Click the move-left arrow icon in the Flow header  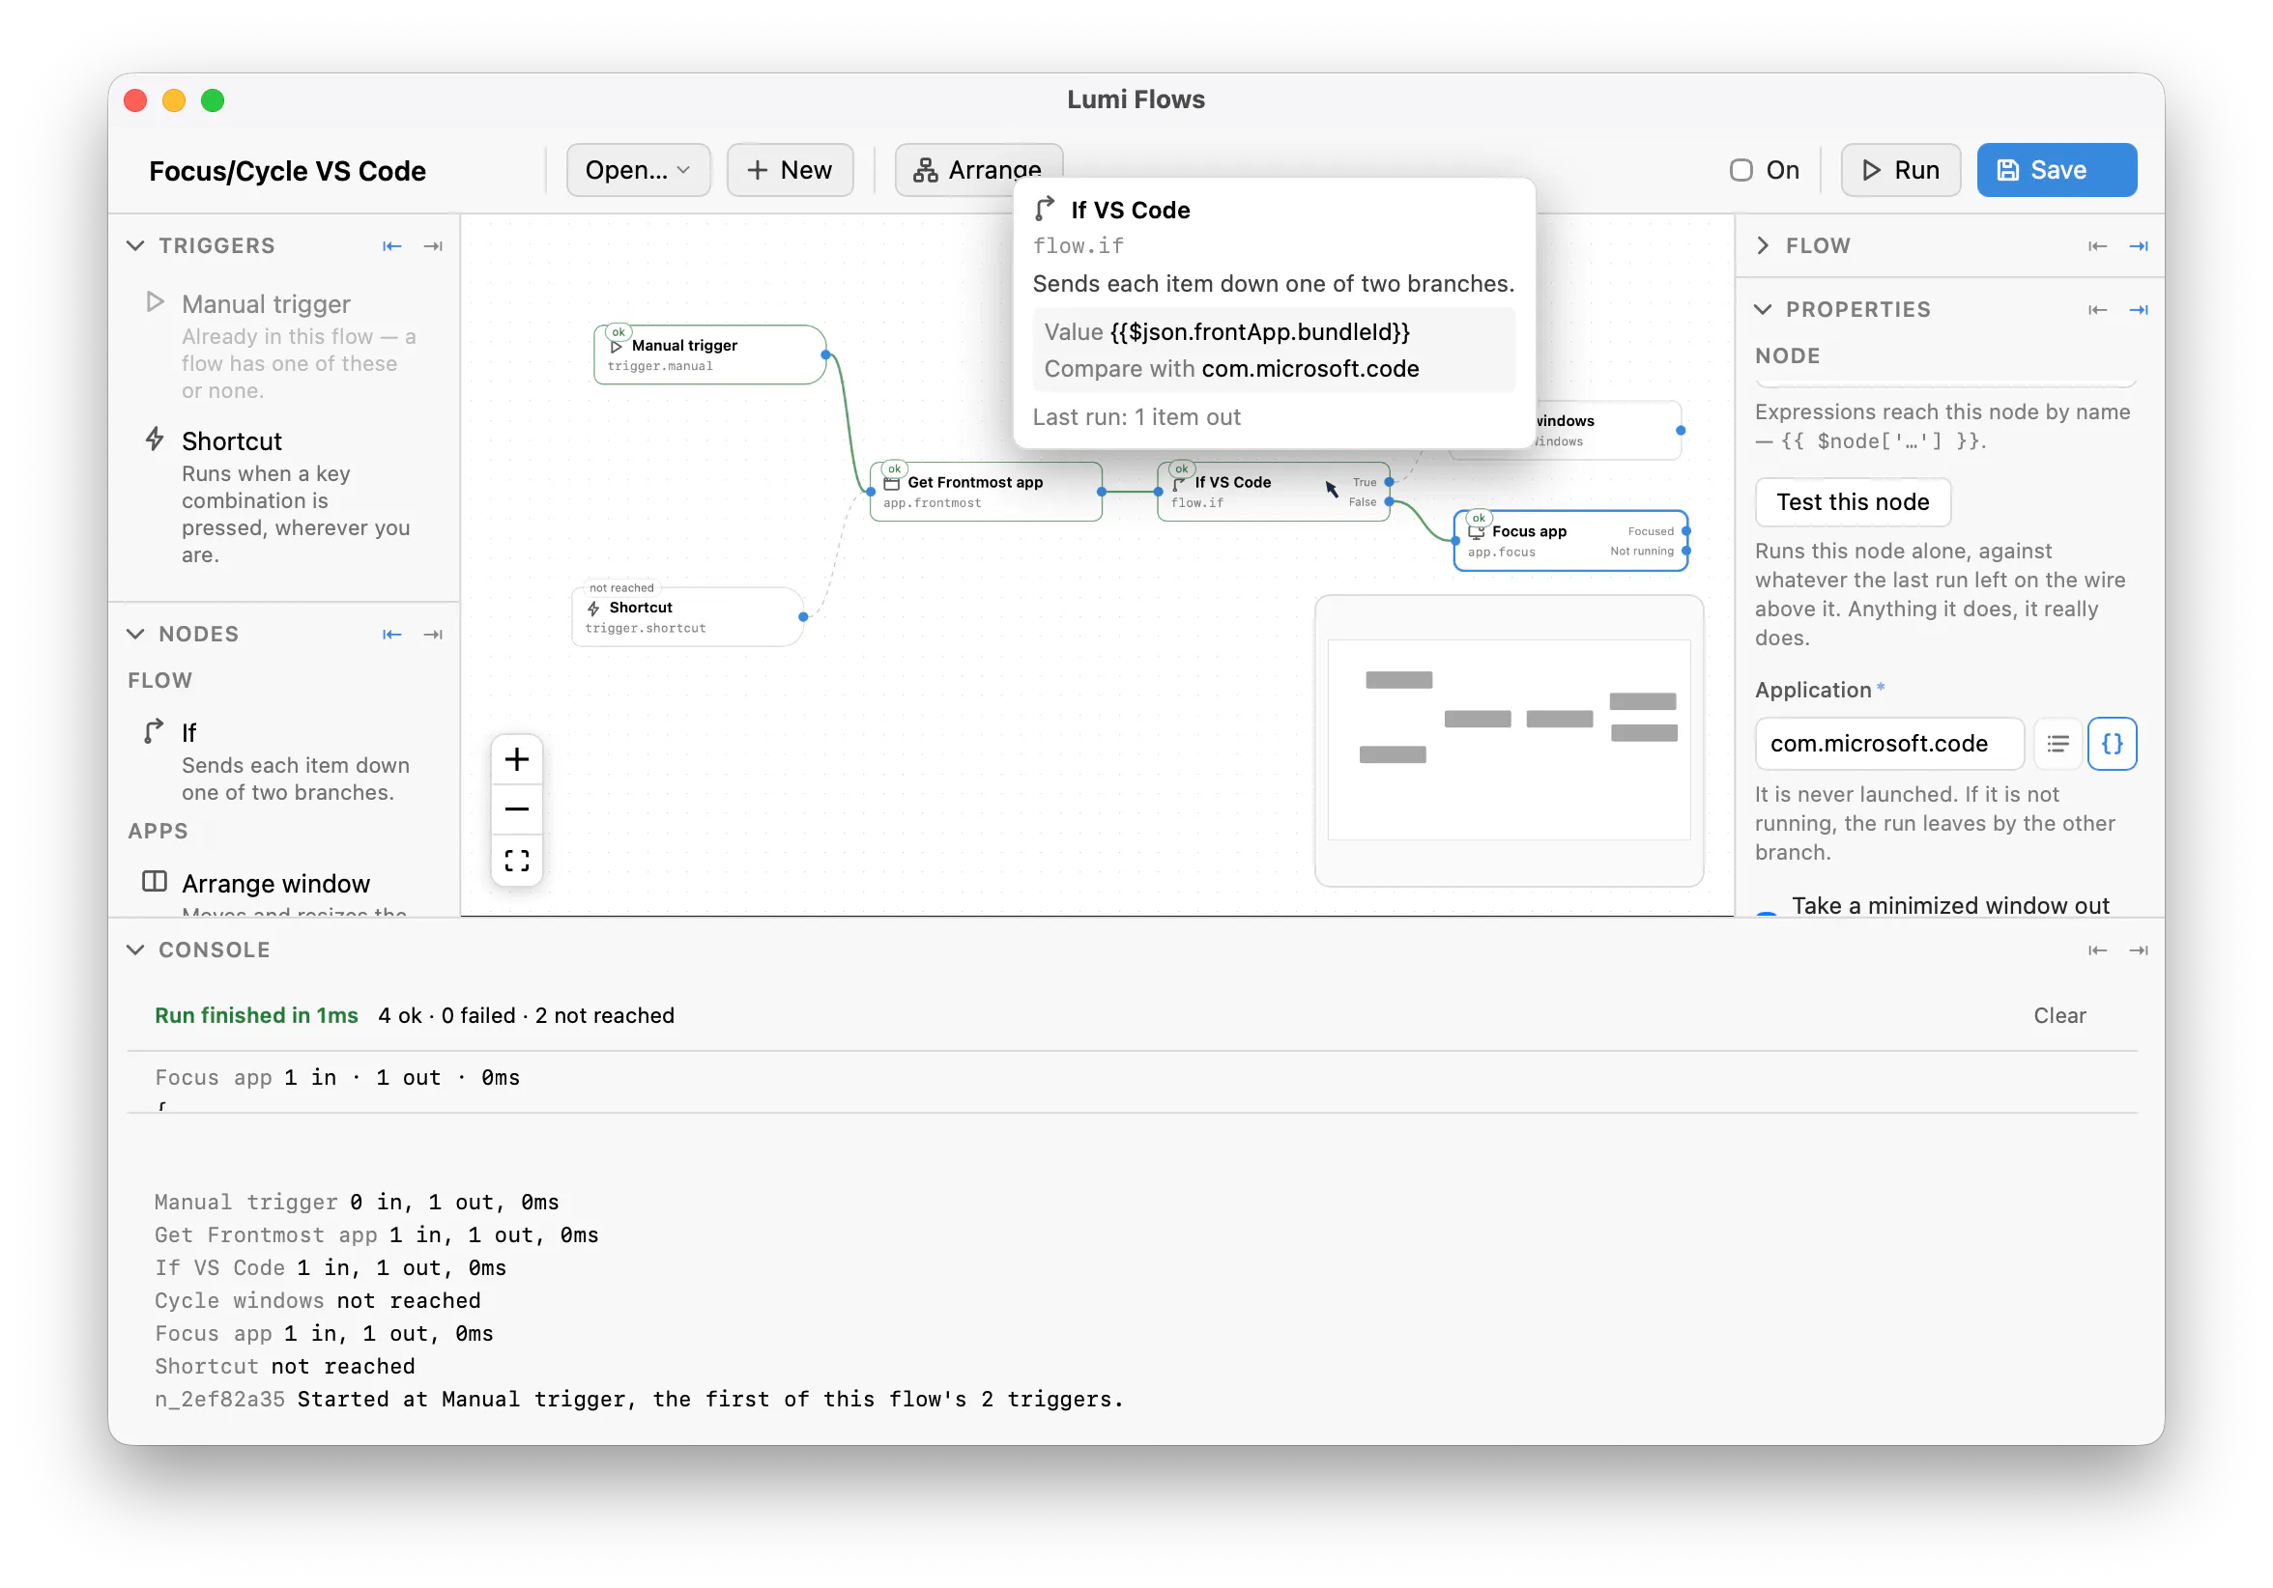pyautogui.click(x=2097, y=245)
